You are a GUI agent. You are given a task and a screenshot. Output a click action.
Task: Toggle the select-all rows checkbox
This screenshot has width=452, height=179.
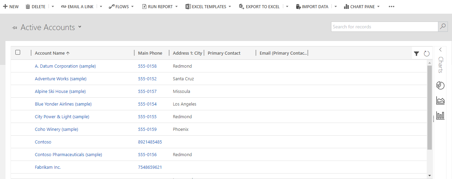point(18,52)
